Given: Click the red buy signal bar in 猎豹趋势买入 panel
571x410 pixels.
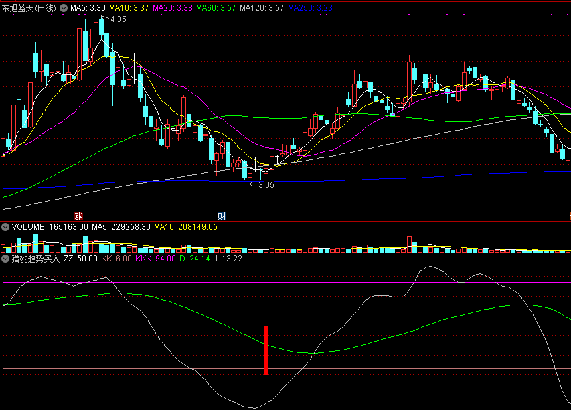Looking at the screenshot, I should [266, 350].
